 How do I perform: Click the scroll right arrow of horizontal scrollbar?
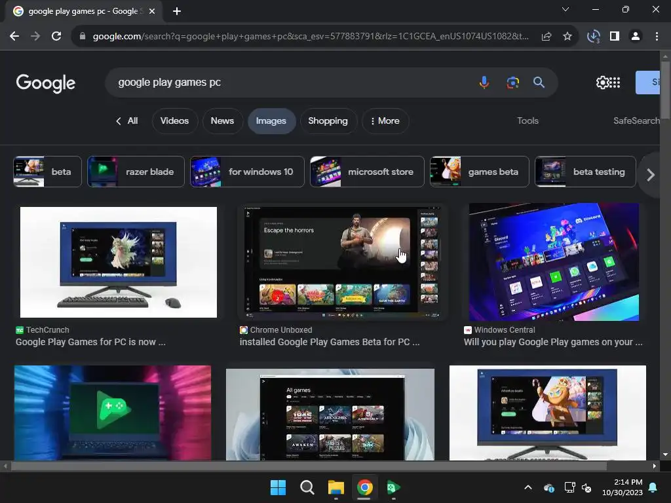[x=655, y=466]
